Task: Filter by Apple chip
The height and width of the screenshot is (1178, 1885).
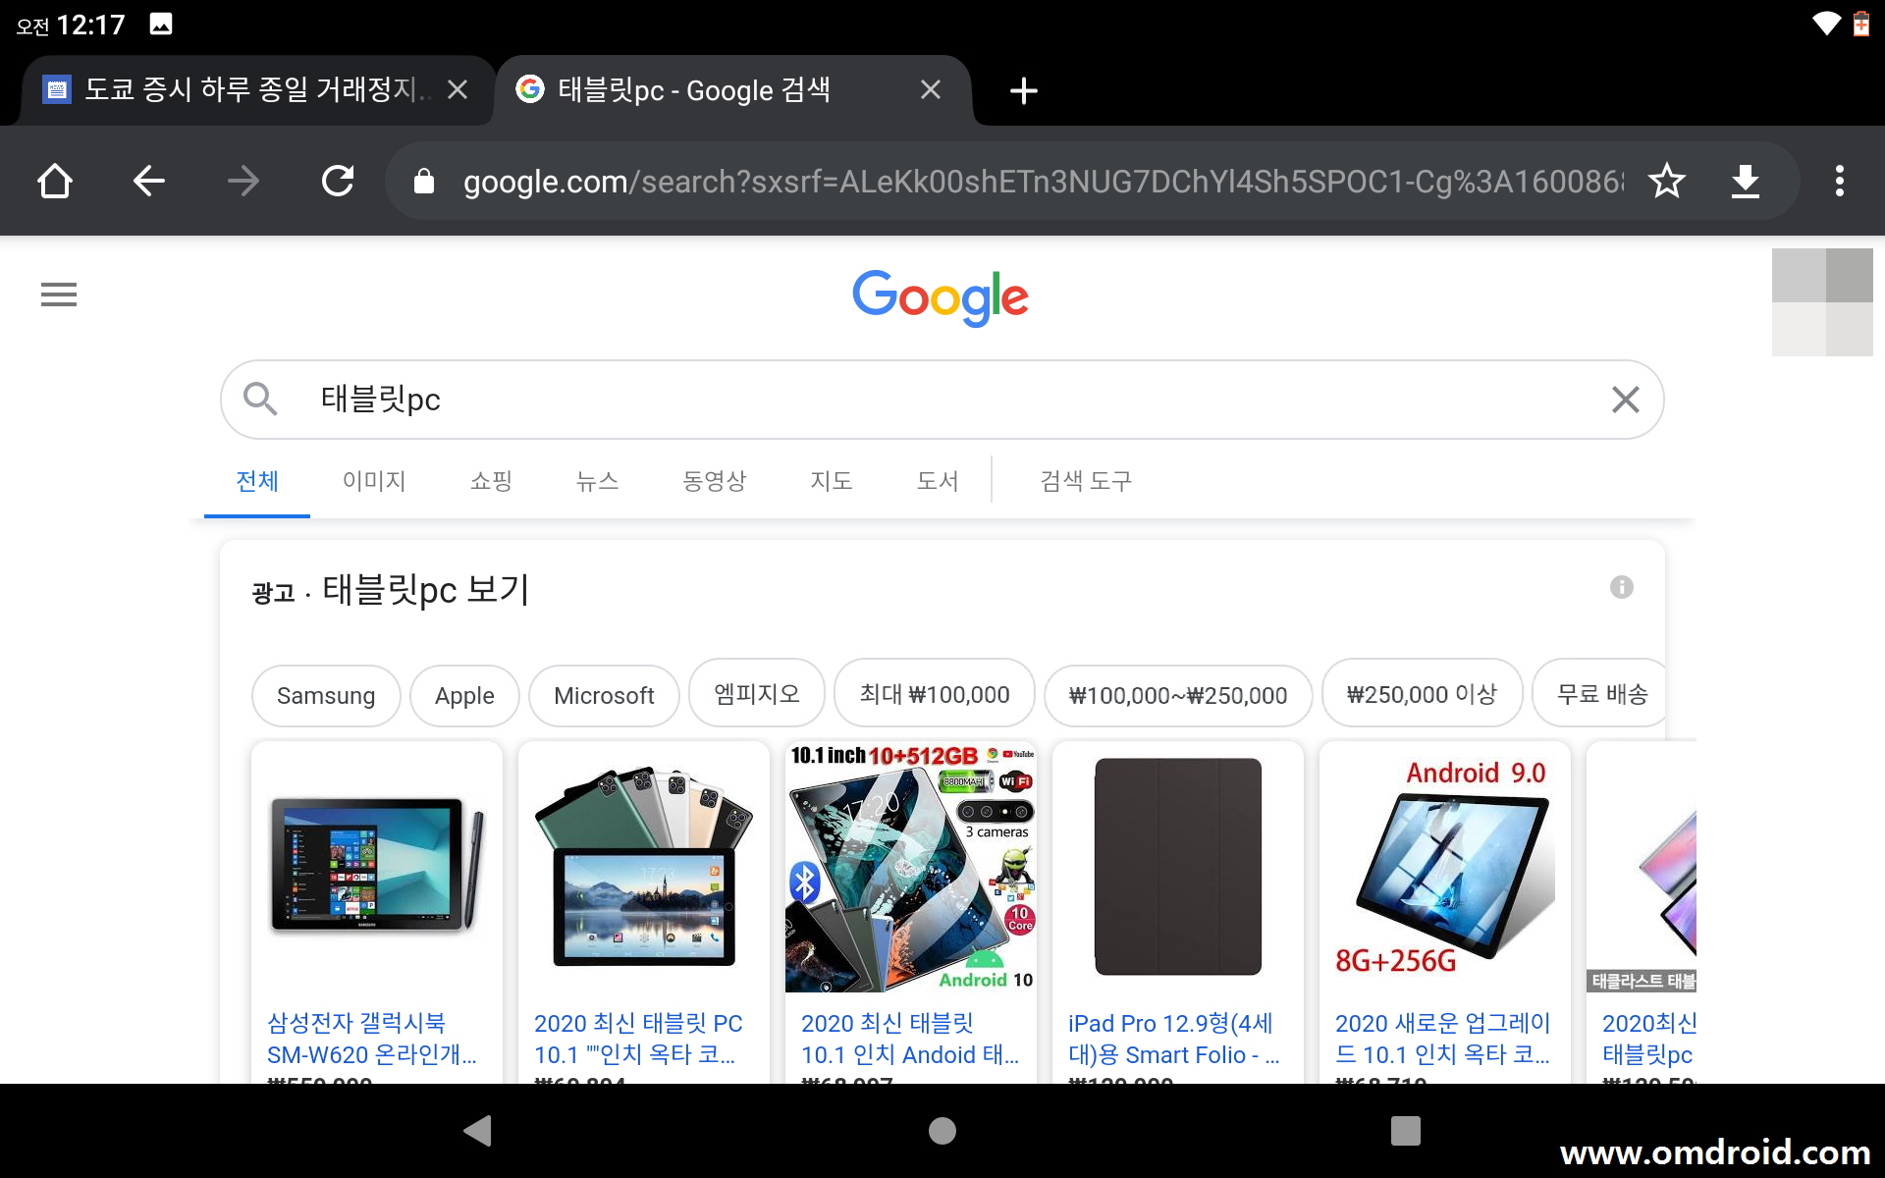Action: 464,696
